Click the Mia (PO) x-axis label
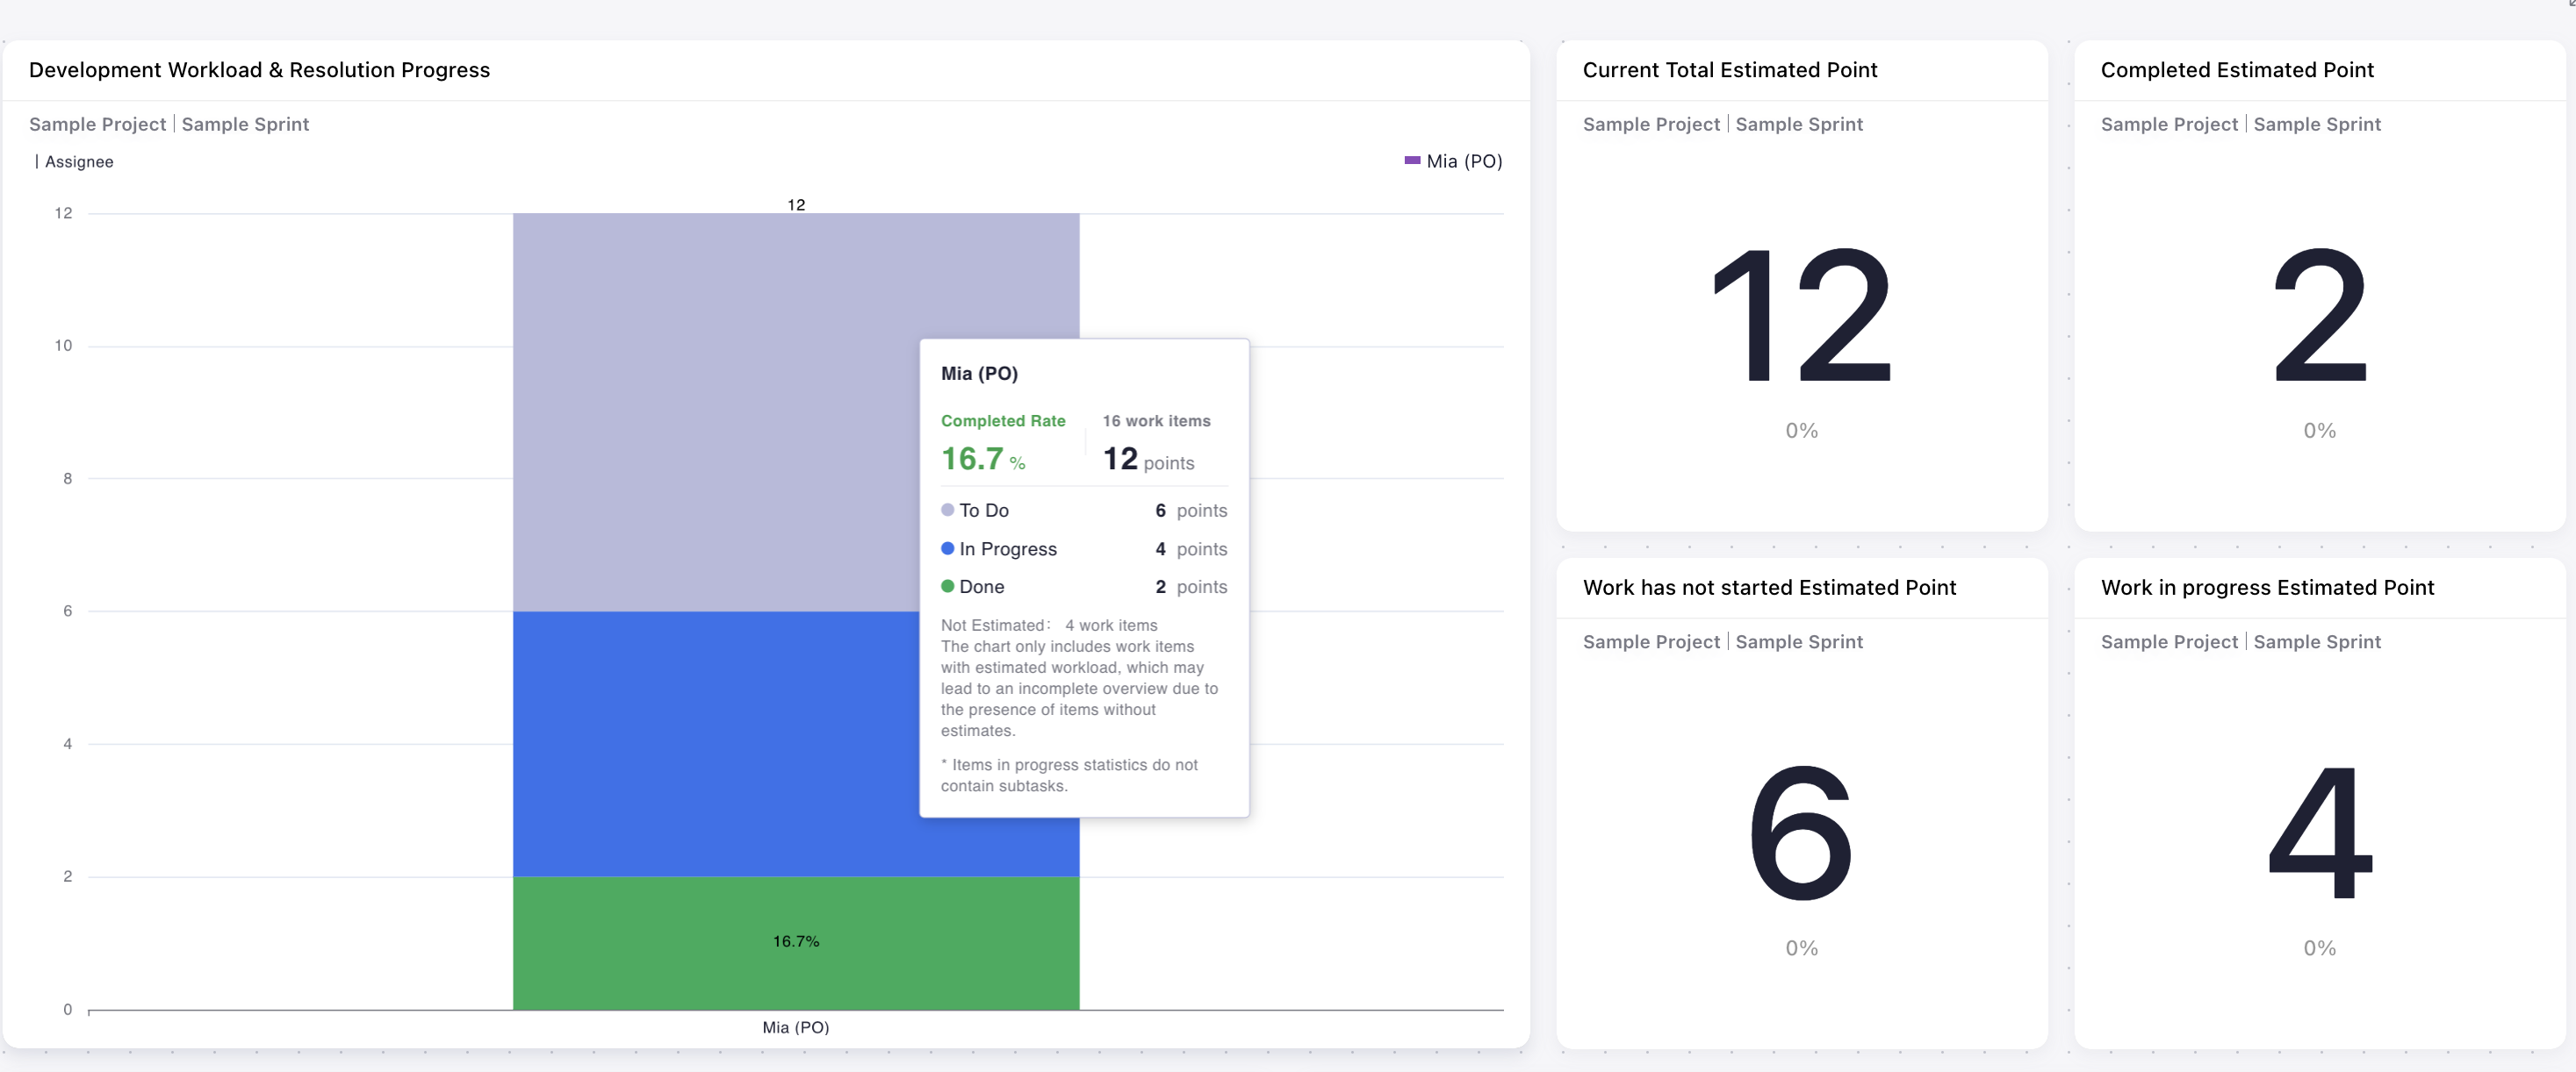 (795, 1027)
